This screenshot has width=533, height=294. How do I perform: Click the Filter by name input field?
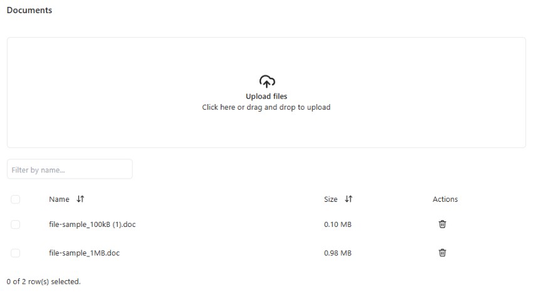point(70,169)
